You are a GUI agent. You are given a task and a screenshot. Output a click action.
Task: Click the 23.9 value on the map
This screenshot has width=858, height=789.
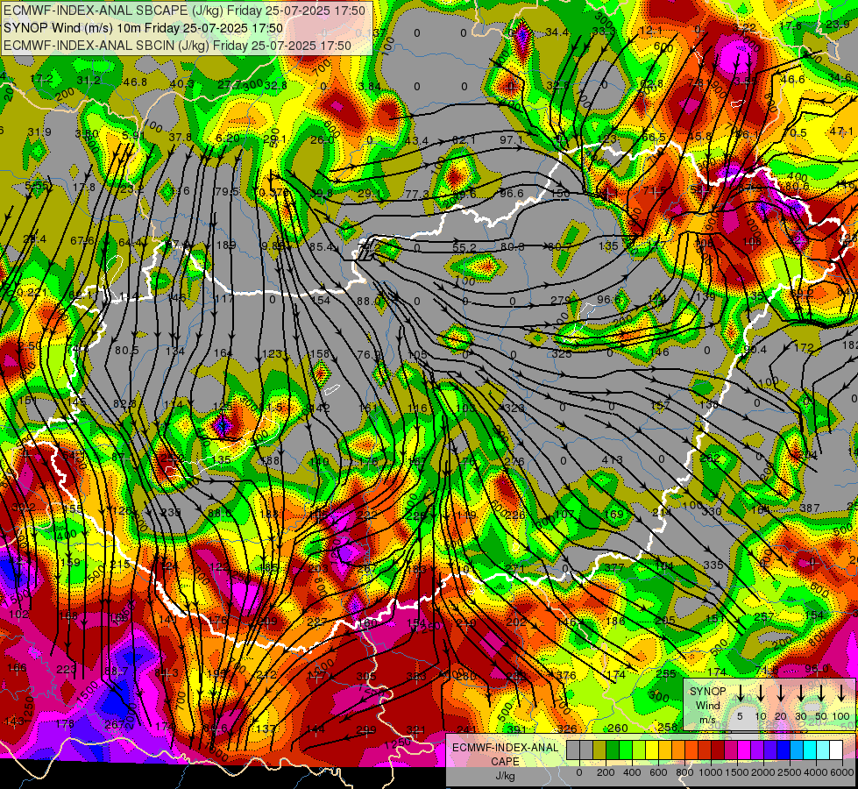click(x=837, y=24)
